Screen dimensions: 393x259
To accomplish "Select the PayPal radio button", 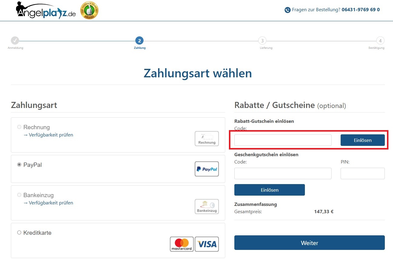I will [19, 165].
